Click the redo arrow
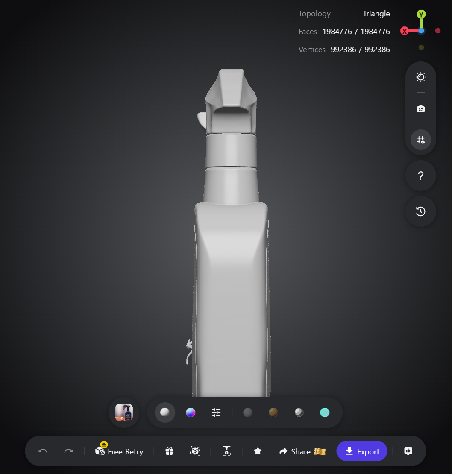This screenshot has height=474, width=452. [69, 451]
